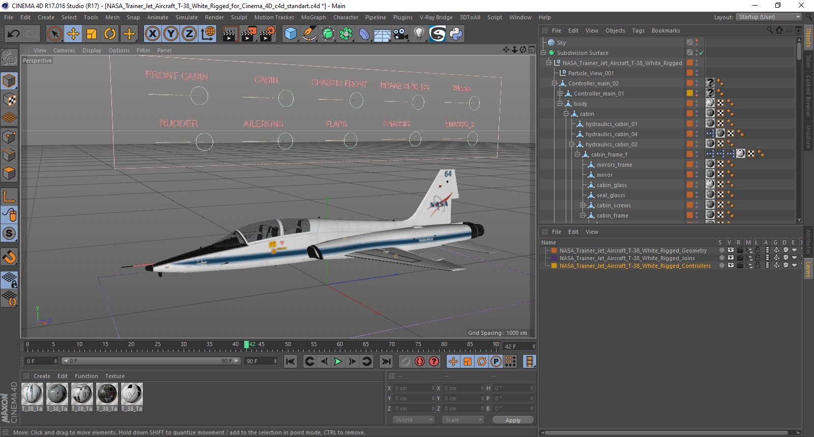
Task: Add a Floor/Environment object
Action: pyautogui.click(x=383, y=34)
